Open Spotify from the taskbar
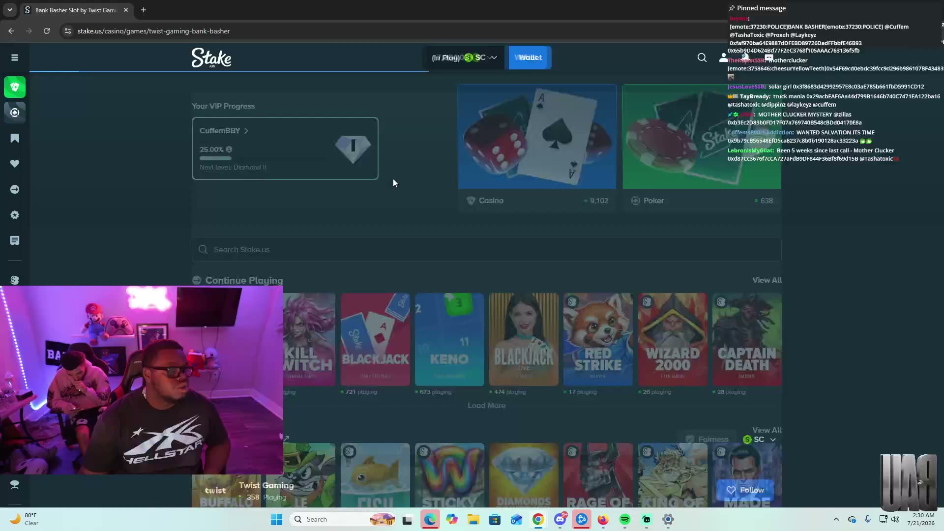 tap(625, 519)
